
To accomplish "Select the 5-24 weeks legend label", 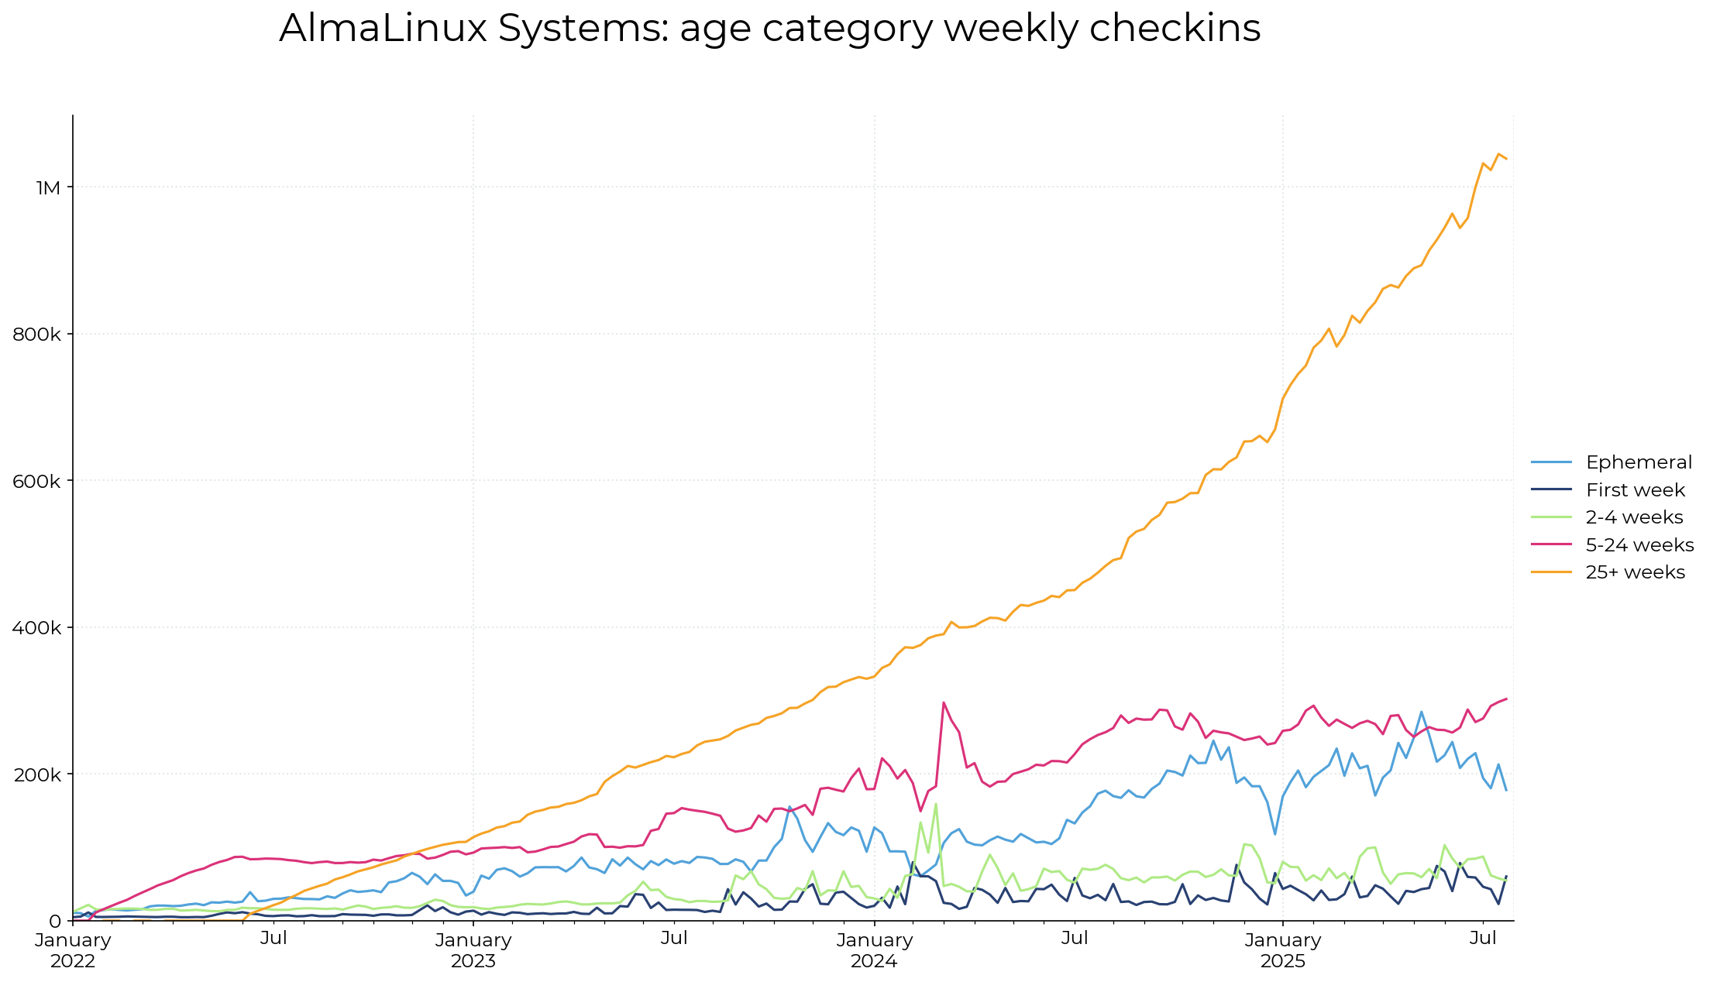I will [x=1639, y=545].
